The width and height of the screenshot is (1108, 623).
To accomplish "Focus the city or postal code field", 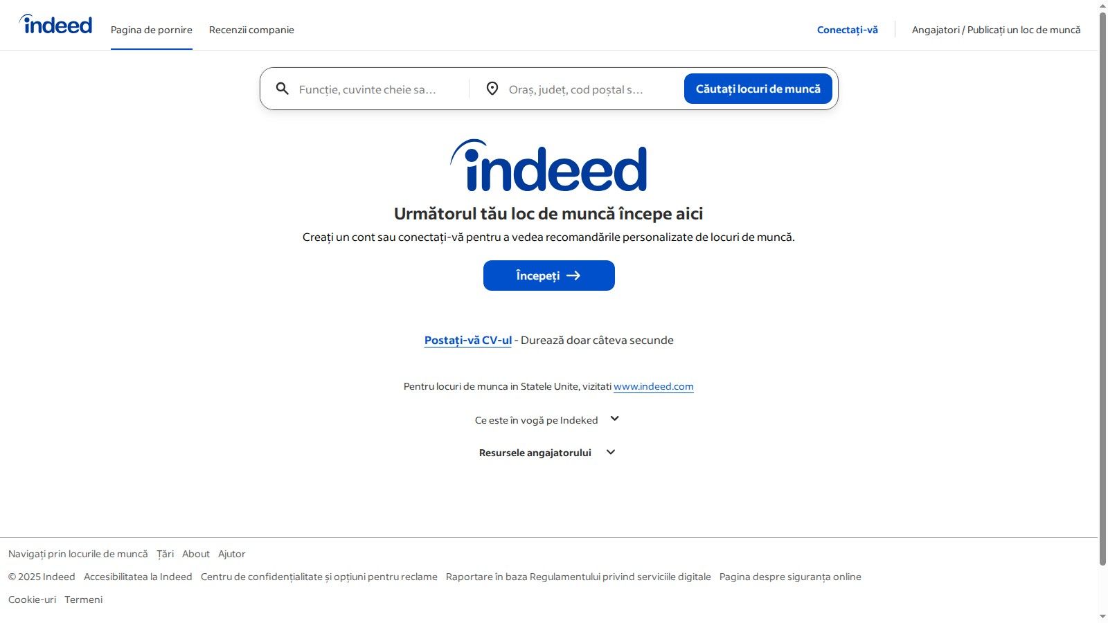I will coord(585,89).
